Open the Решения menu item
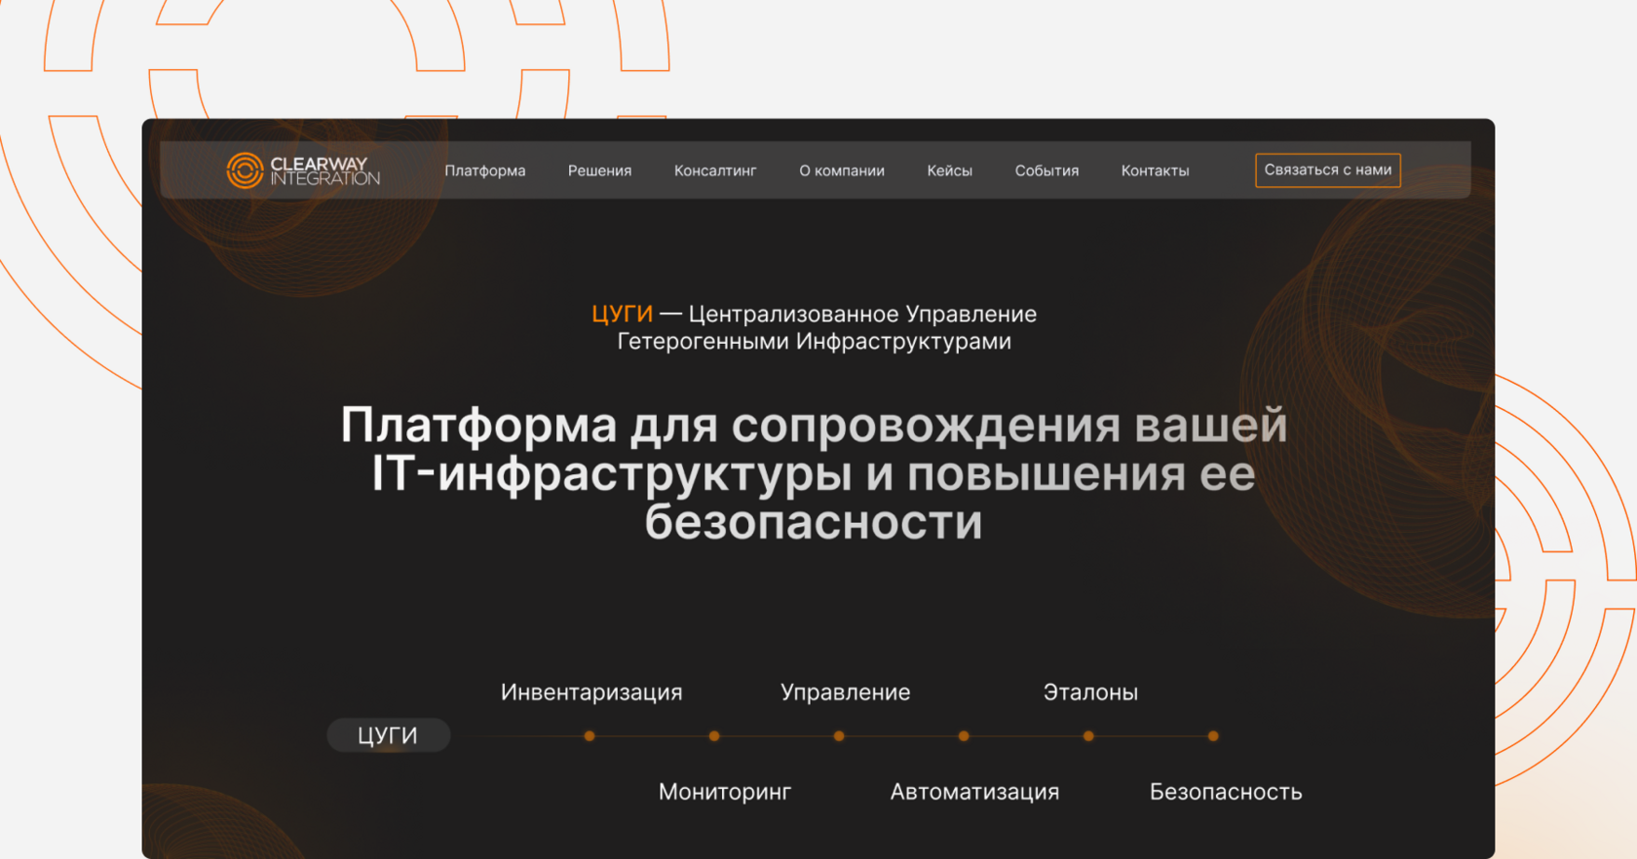The image size is (1637, 859). tap(599, 170)
